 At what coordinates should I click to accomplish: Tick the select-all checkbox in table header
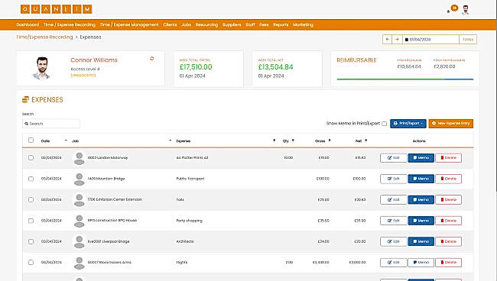coord(31,140)
